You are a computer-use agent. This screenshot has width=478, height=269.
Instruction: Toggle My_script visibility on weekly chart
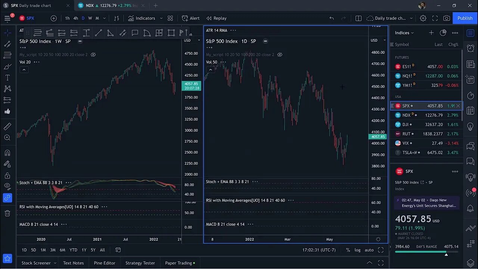[x=93, y=55]
